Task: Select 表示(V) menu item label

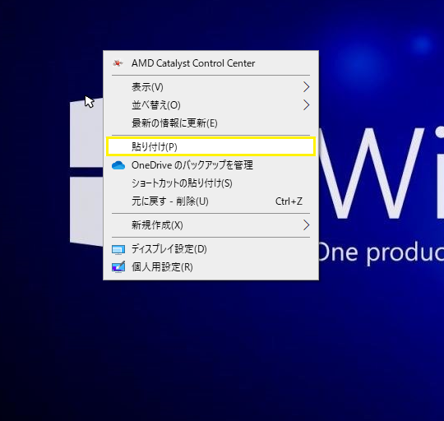Action: 147,87
